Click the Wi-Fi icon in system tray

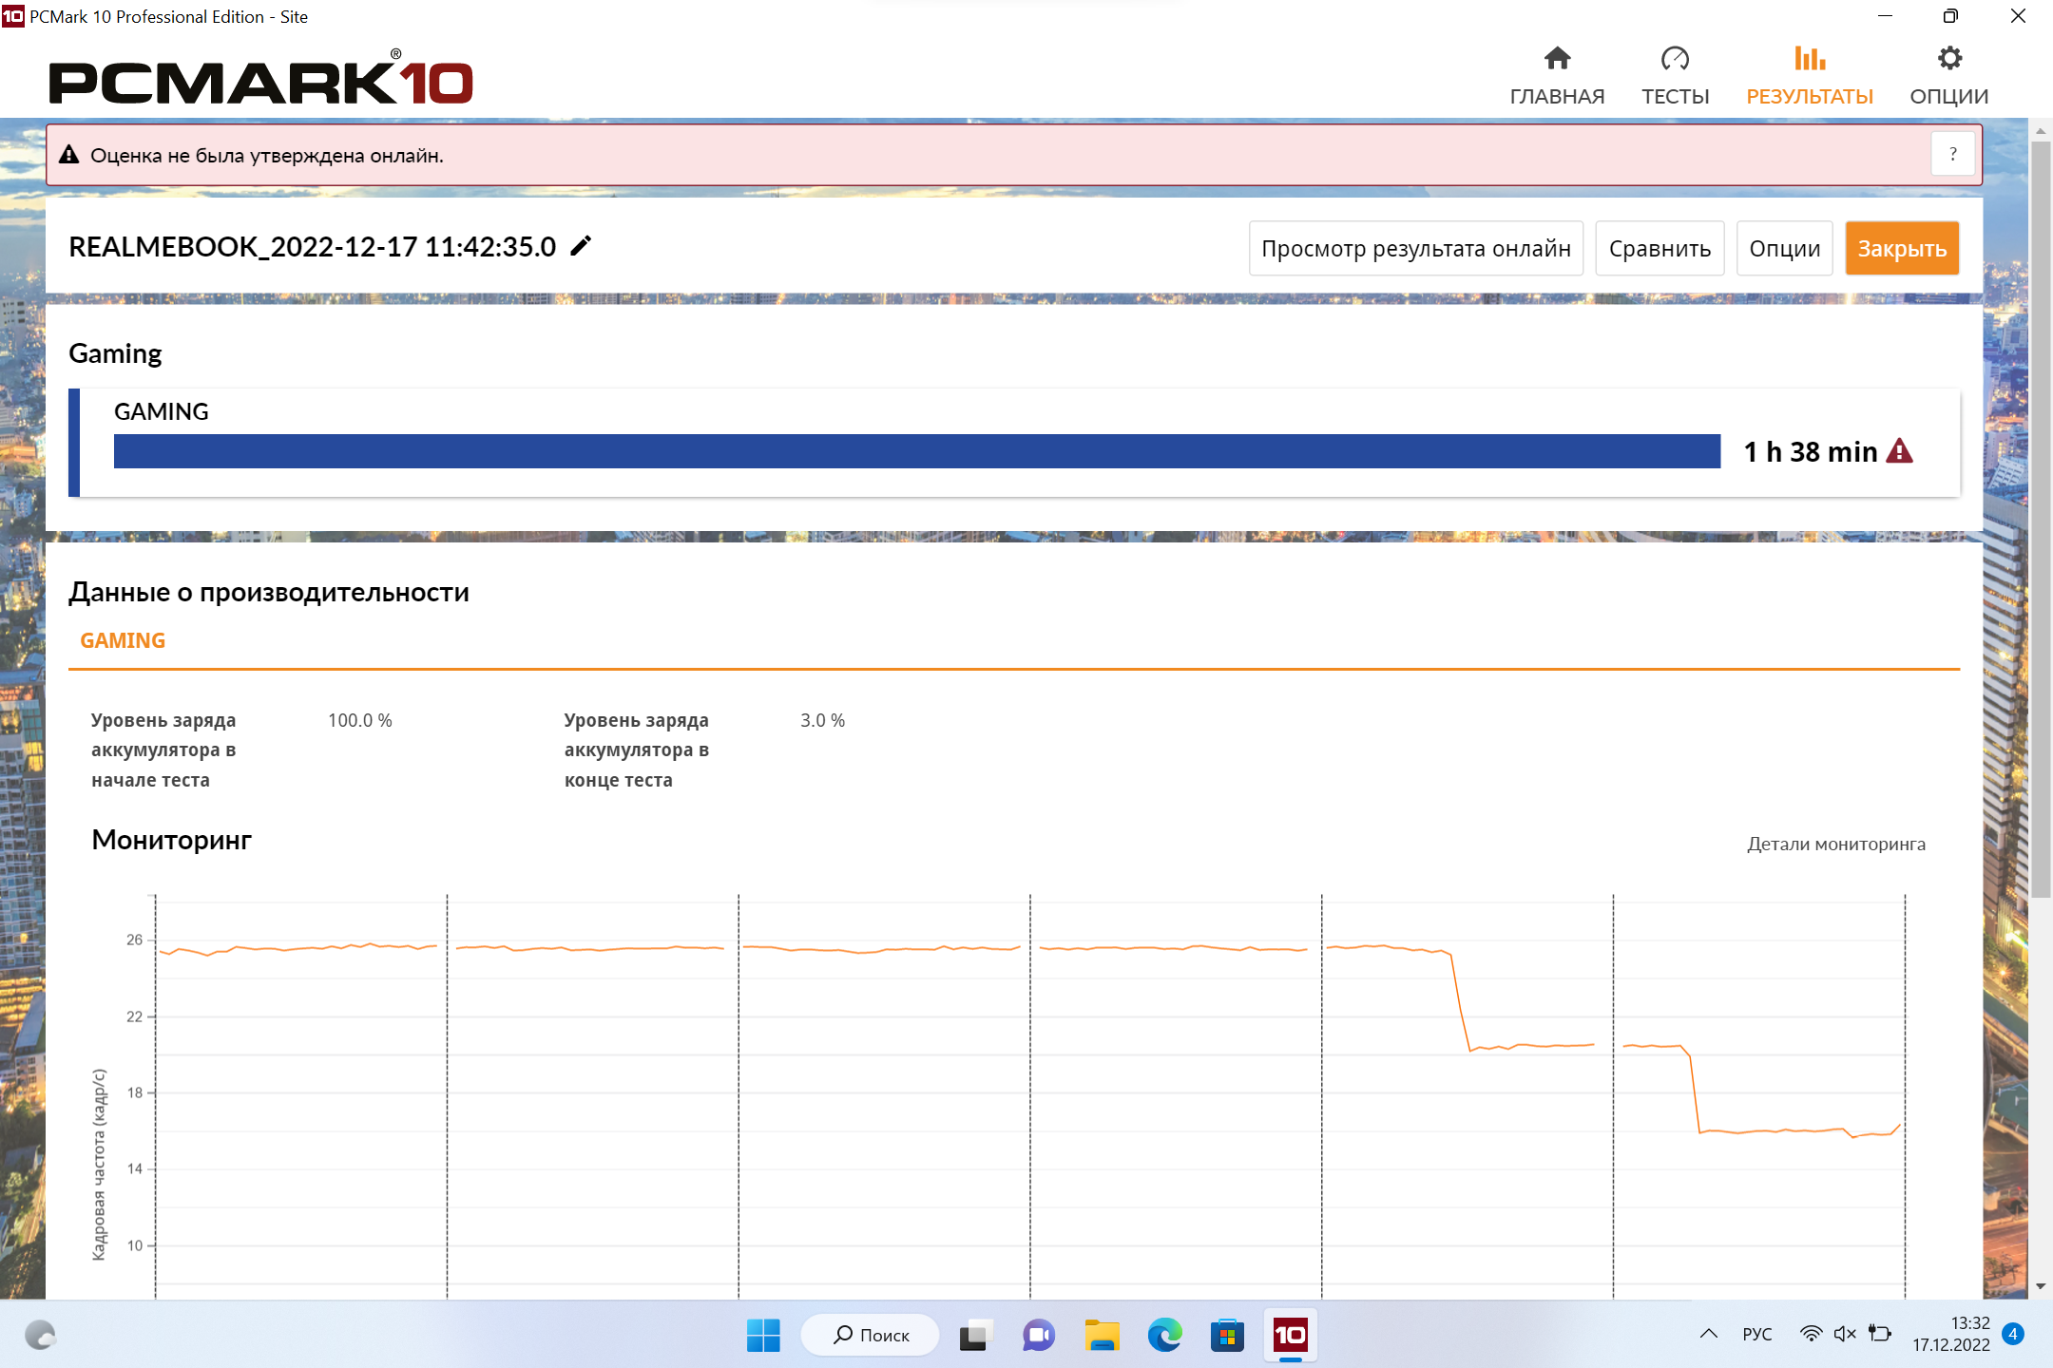tap(1811, 1334)
